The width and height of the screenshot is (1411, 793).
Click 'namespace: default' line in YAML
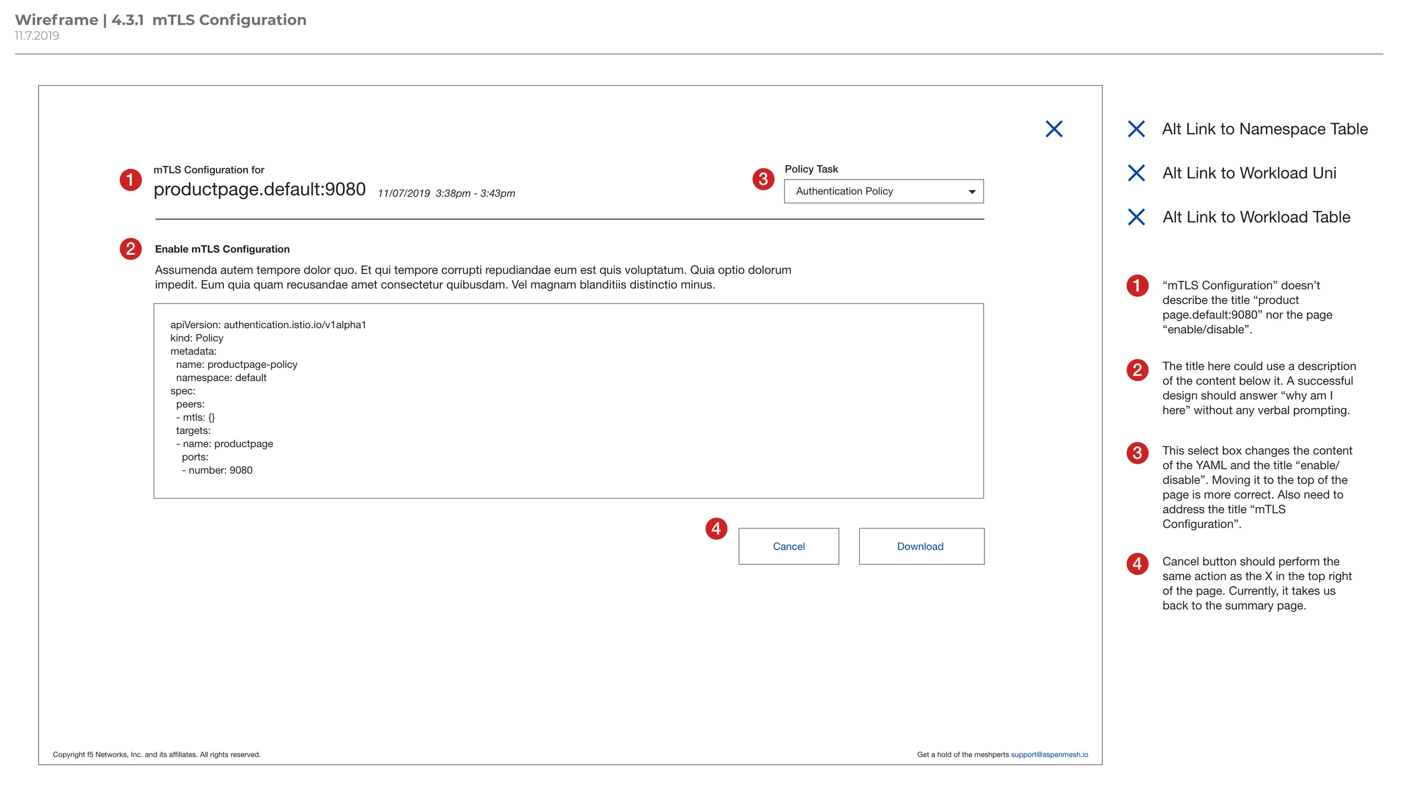click(221, 378)
